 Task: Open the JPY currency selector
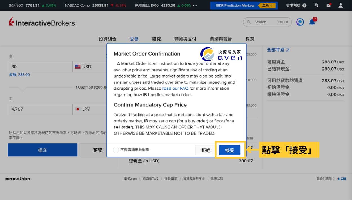(x=90, y=109)
